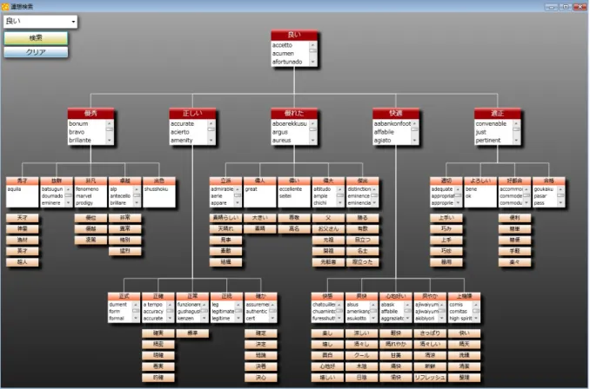Click the scroll-up arrow in the 優れた list

pyautogui.click(x=312, y=123)
